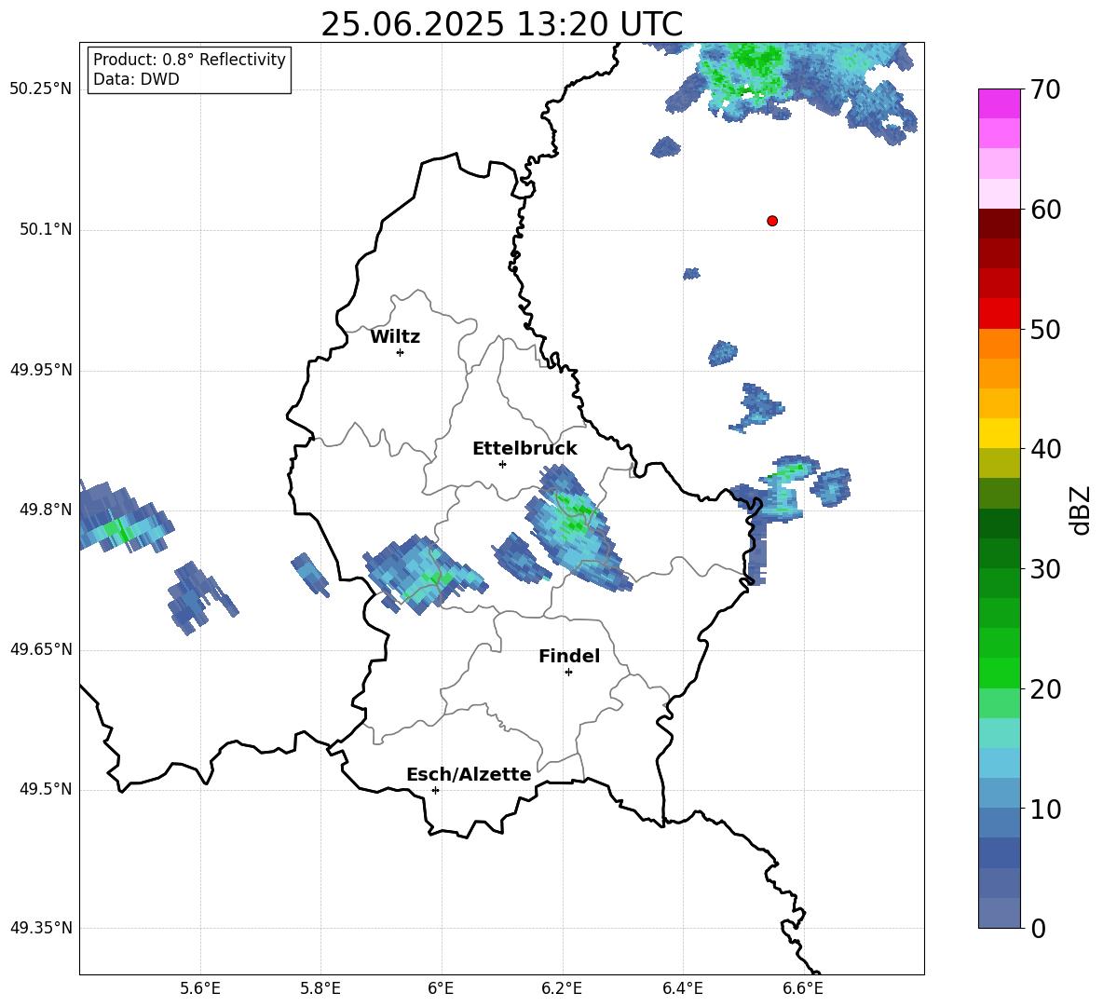
Task: Click the 40 tick label on the colorbar
Action: pos(1045,449)
